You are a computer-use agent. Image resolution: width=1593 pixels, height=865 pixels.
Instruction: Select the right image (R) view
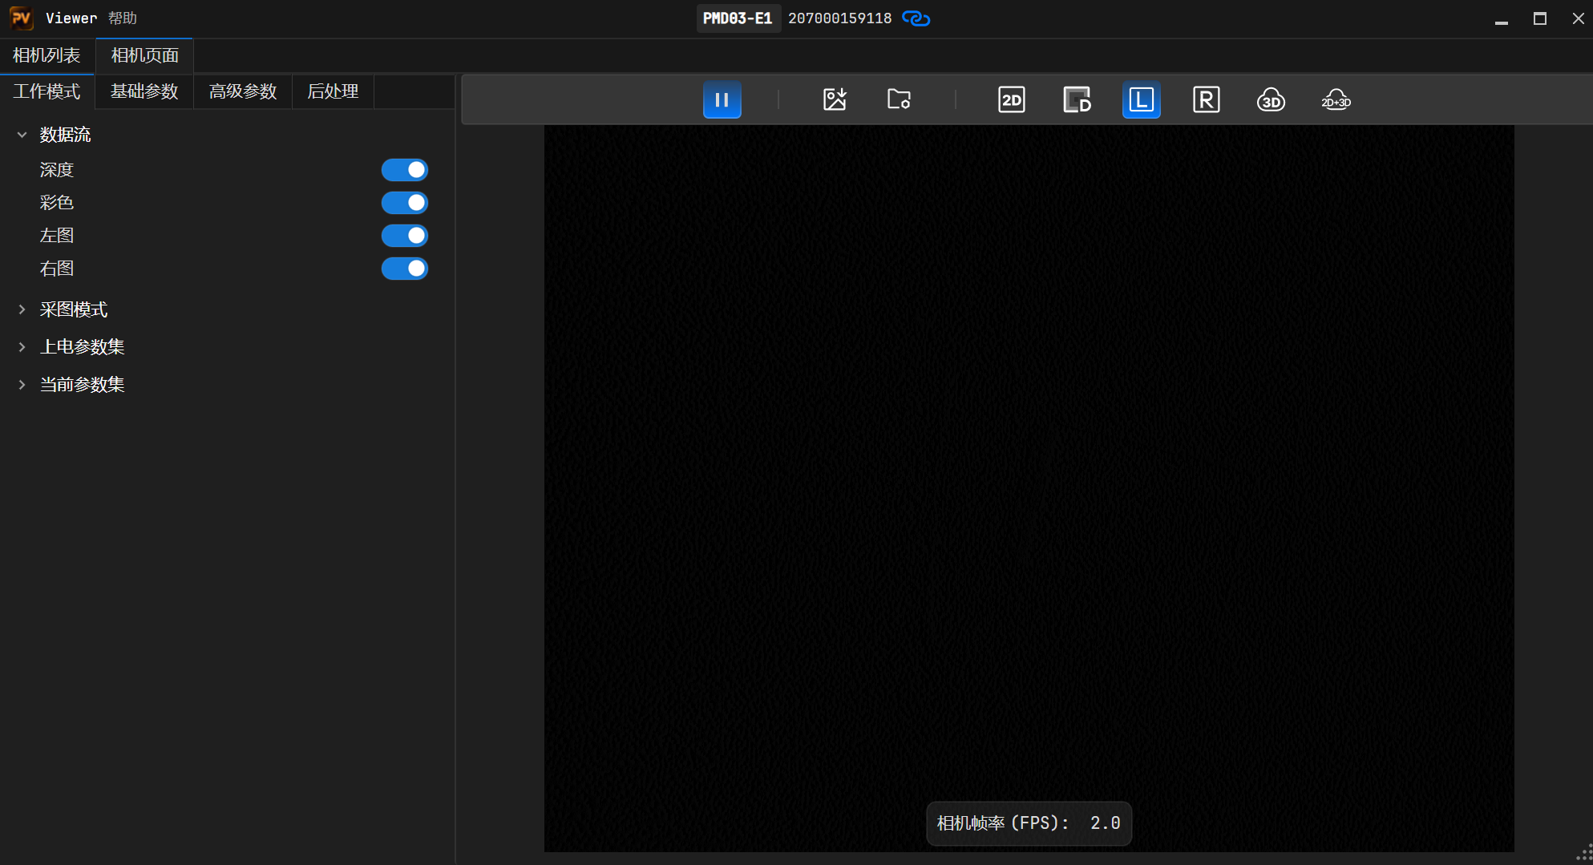1206,100
